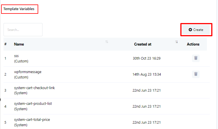Focus the Search input field
This screenshot has height=129, width=218.
23,30
